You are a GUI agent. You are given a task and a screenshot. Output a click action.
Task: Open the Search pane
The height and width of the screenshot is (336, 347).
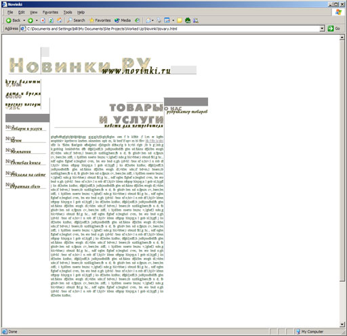point(76,20)
